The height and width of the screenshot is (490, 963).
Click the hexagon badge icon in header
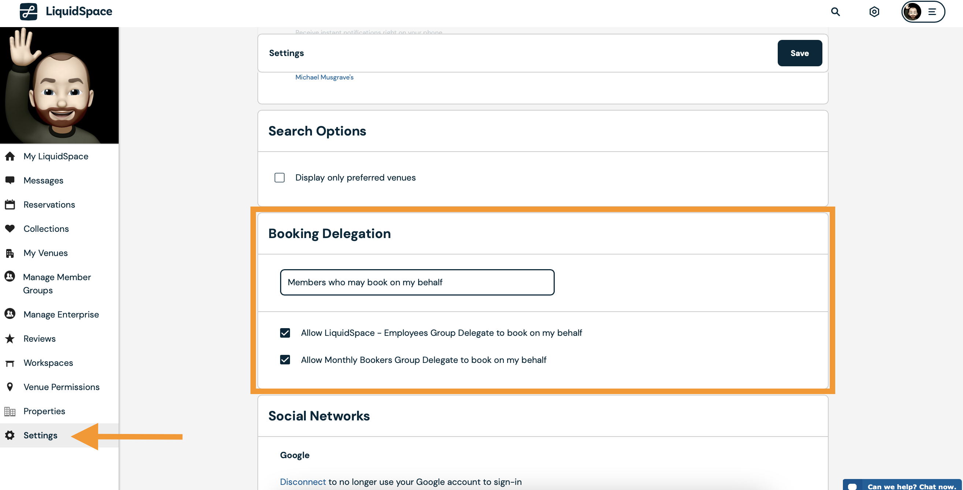pos(874,12)
